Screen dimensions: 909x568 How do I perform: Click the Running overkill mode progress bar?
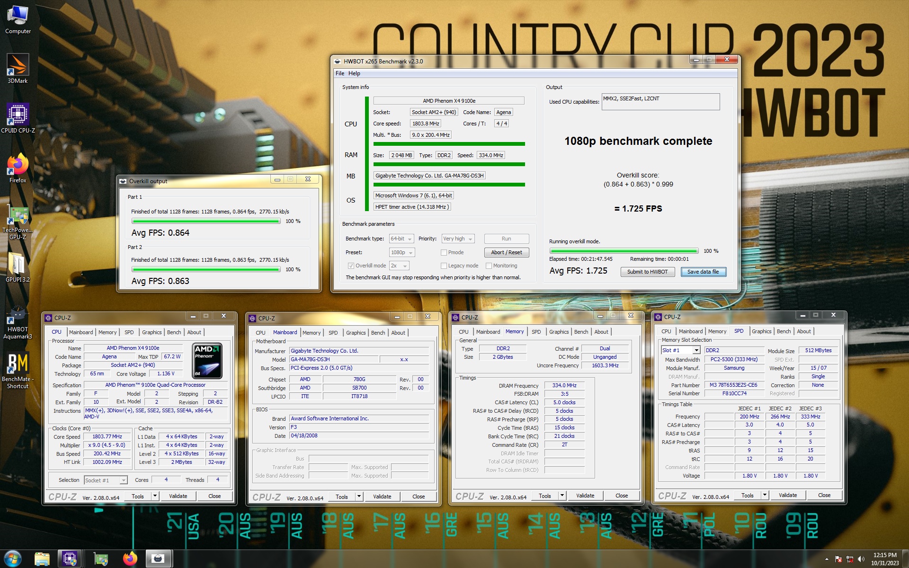[x=624, y=251]
